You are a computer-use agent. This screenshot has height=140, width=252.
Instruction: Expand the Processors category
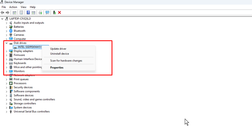[7, 83]
